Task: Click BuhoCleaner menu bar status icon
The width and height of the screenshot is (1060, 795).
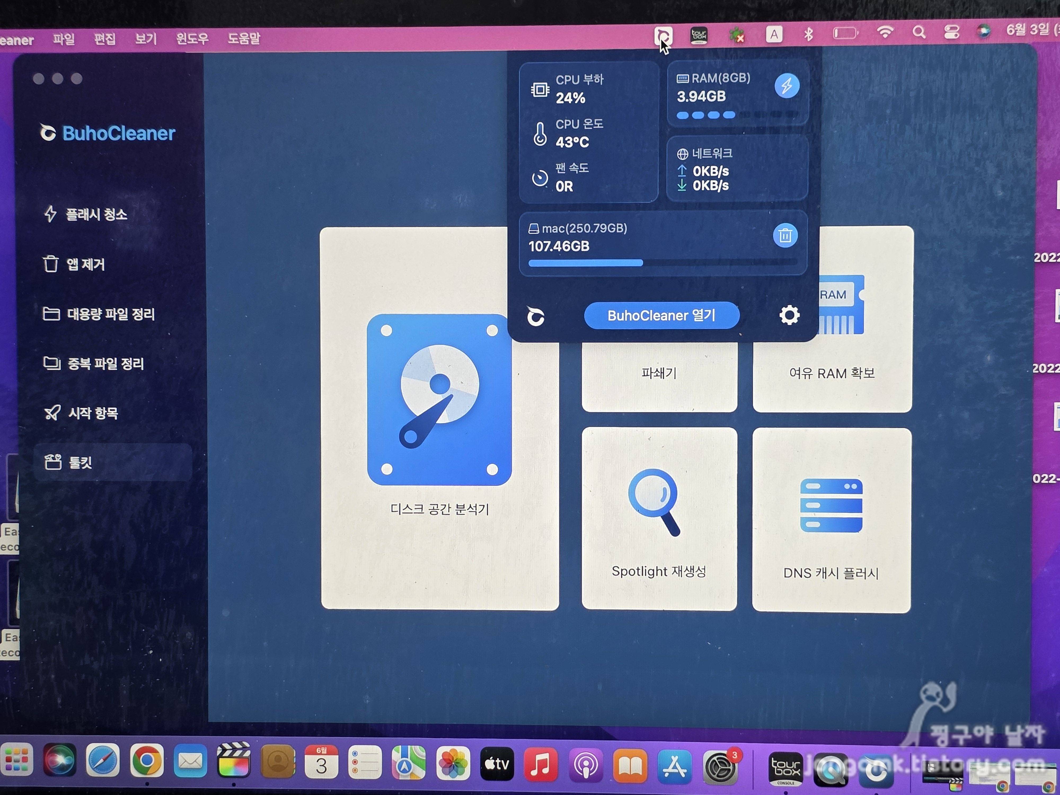Action: coord(663,36)
